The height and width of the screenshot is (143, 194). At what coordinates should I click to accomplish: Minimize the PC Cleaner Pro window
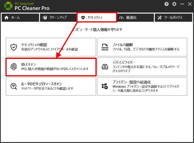182,4
